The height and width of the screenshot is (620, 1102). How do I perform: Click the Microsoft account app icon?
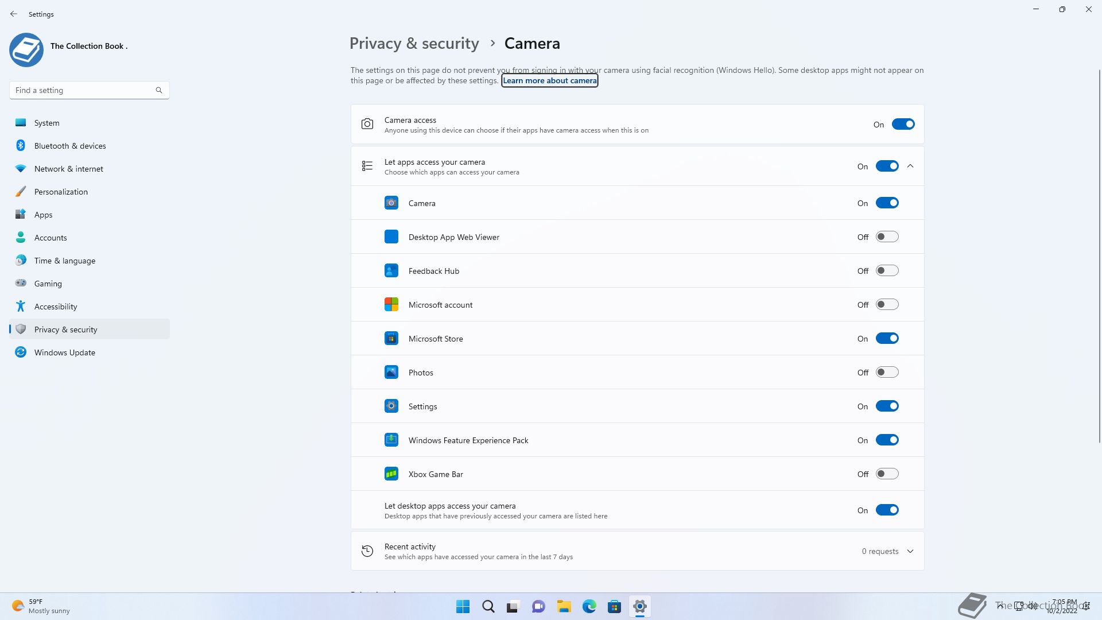391,304
